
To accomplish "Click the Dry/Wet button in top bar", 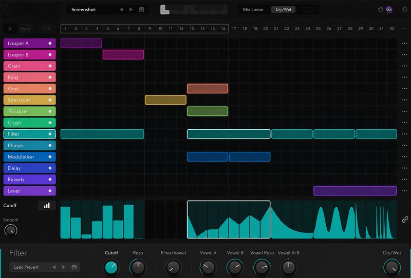I will coord(284,9).
